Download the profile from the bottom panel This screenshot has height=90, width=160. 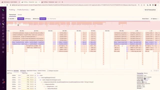pyautogui.click(x=151, y=70)
